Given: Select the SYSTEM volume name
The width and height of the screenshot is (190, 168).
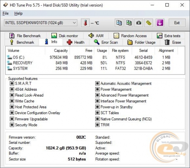Looking at the screenshot, I should tap(20, 69).
